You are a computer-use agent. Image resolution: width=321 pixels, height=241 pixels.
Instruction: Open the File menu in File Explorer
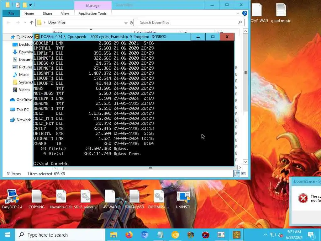coord(11,13)
